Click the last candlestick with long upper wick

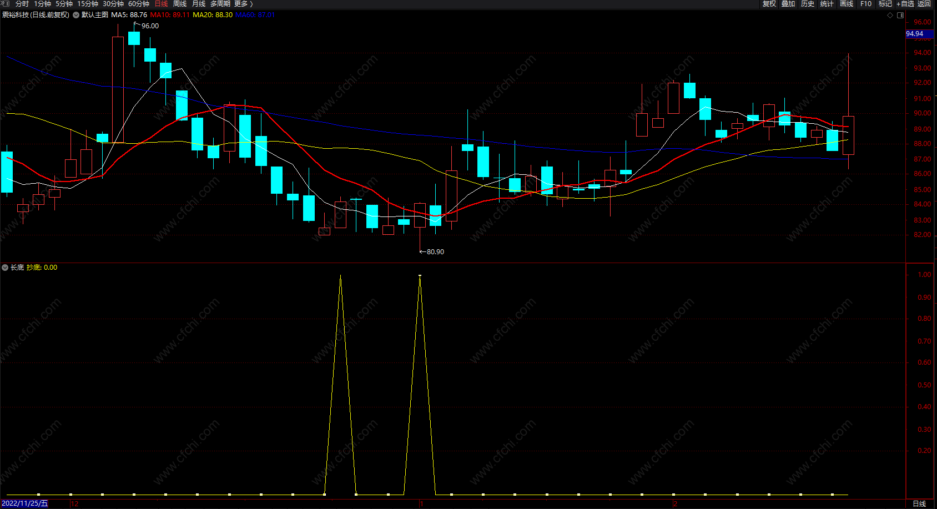[848, 135]
